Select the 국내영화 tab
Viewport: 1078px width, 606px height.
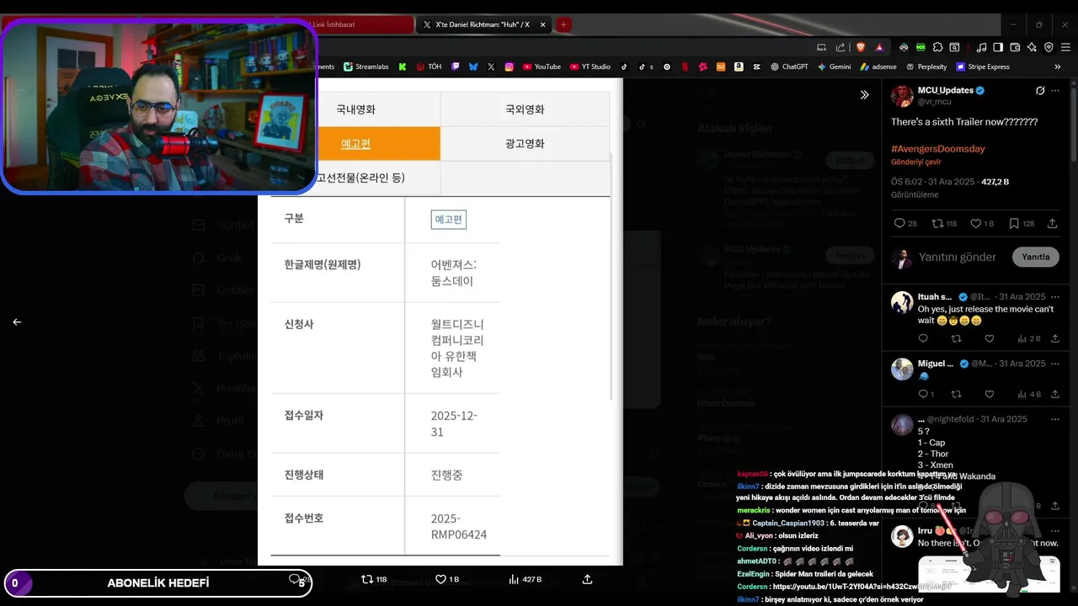pyautogui.click(x=355, y=109)
